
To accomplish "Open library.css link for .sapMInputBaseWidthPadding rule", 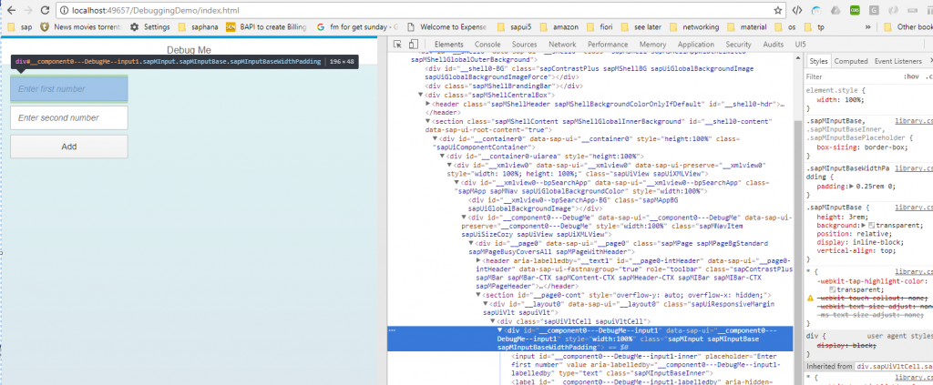I will (913, 168).
